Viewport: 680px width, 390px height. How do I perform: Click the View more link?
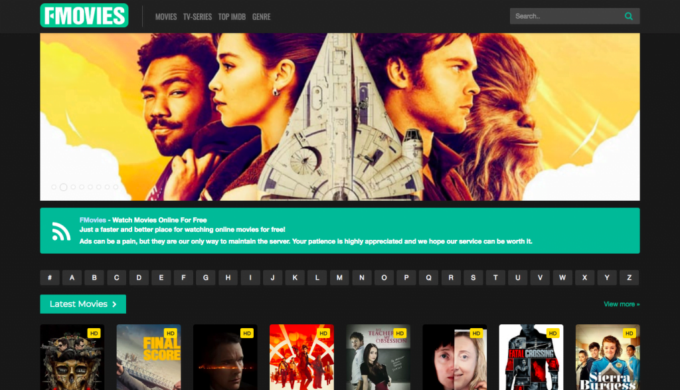click(x=622, y=304)
